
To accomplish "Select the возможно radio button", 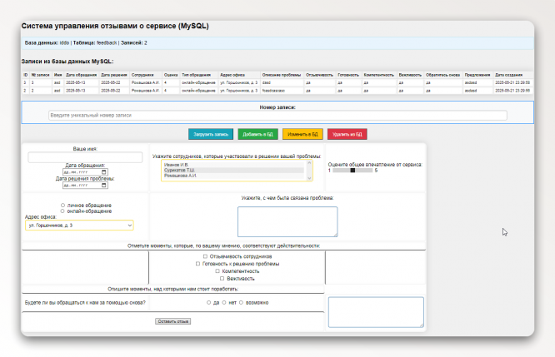I will [242, 302].
